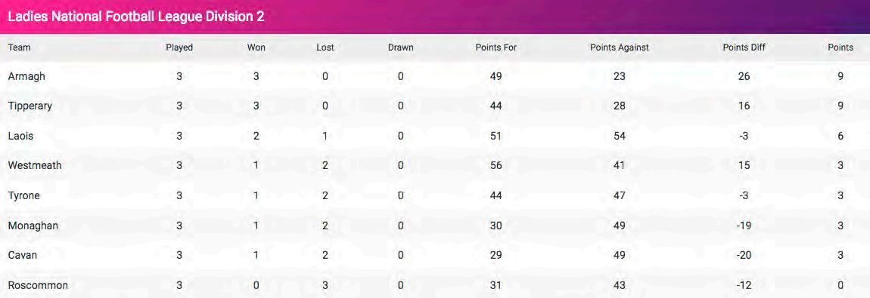Select the Laois team row

coord(435,136)
